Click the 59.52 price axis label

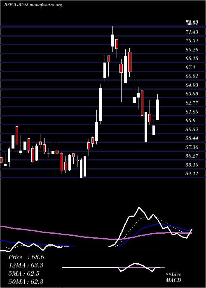(x=192, y=129)
